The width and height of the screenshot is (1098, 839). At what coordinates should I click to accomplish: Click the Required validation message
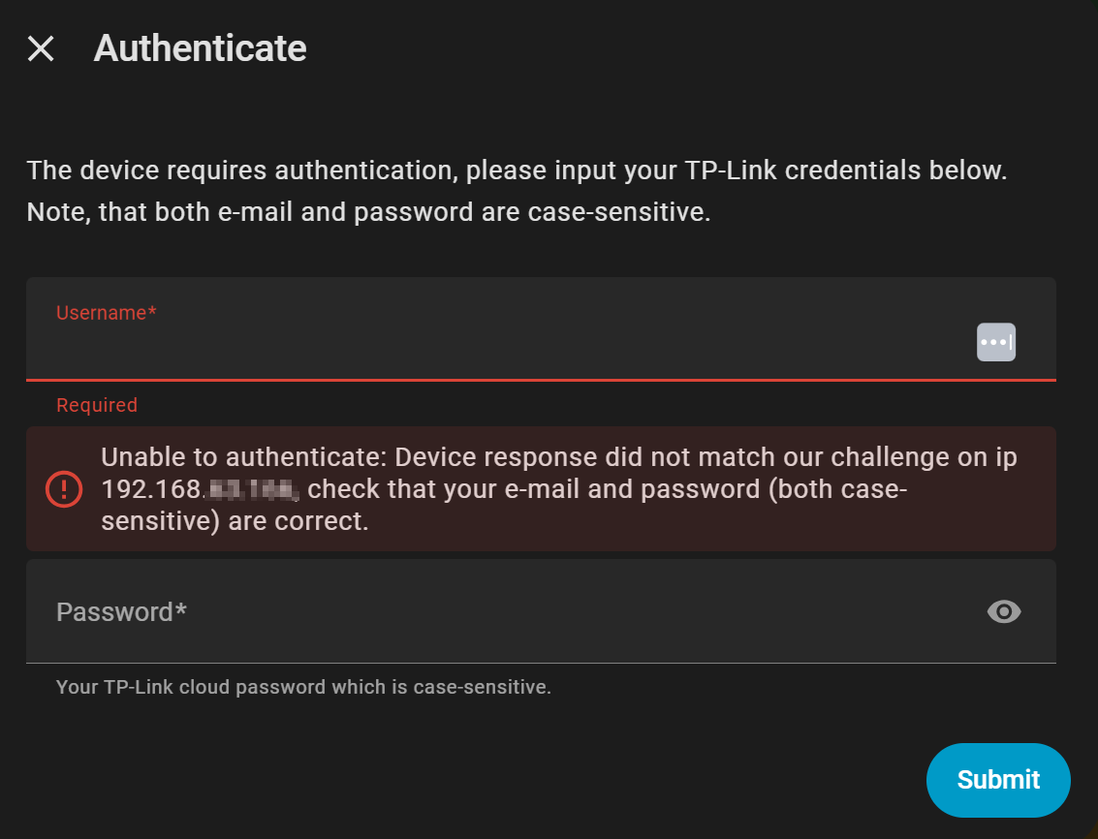coord(97,405)
